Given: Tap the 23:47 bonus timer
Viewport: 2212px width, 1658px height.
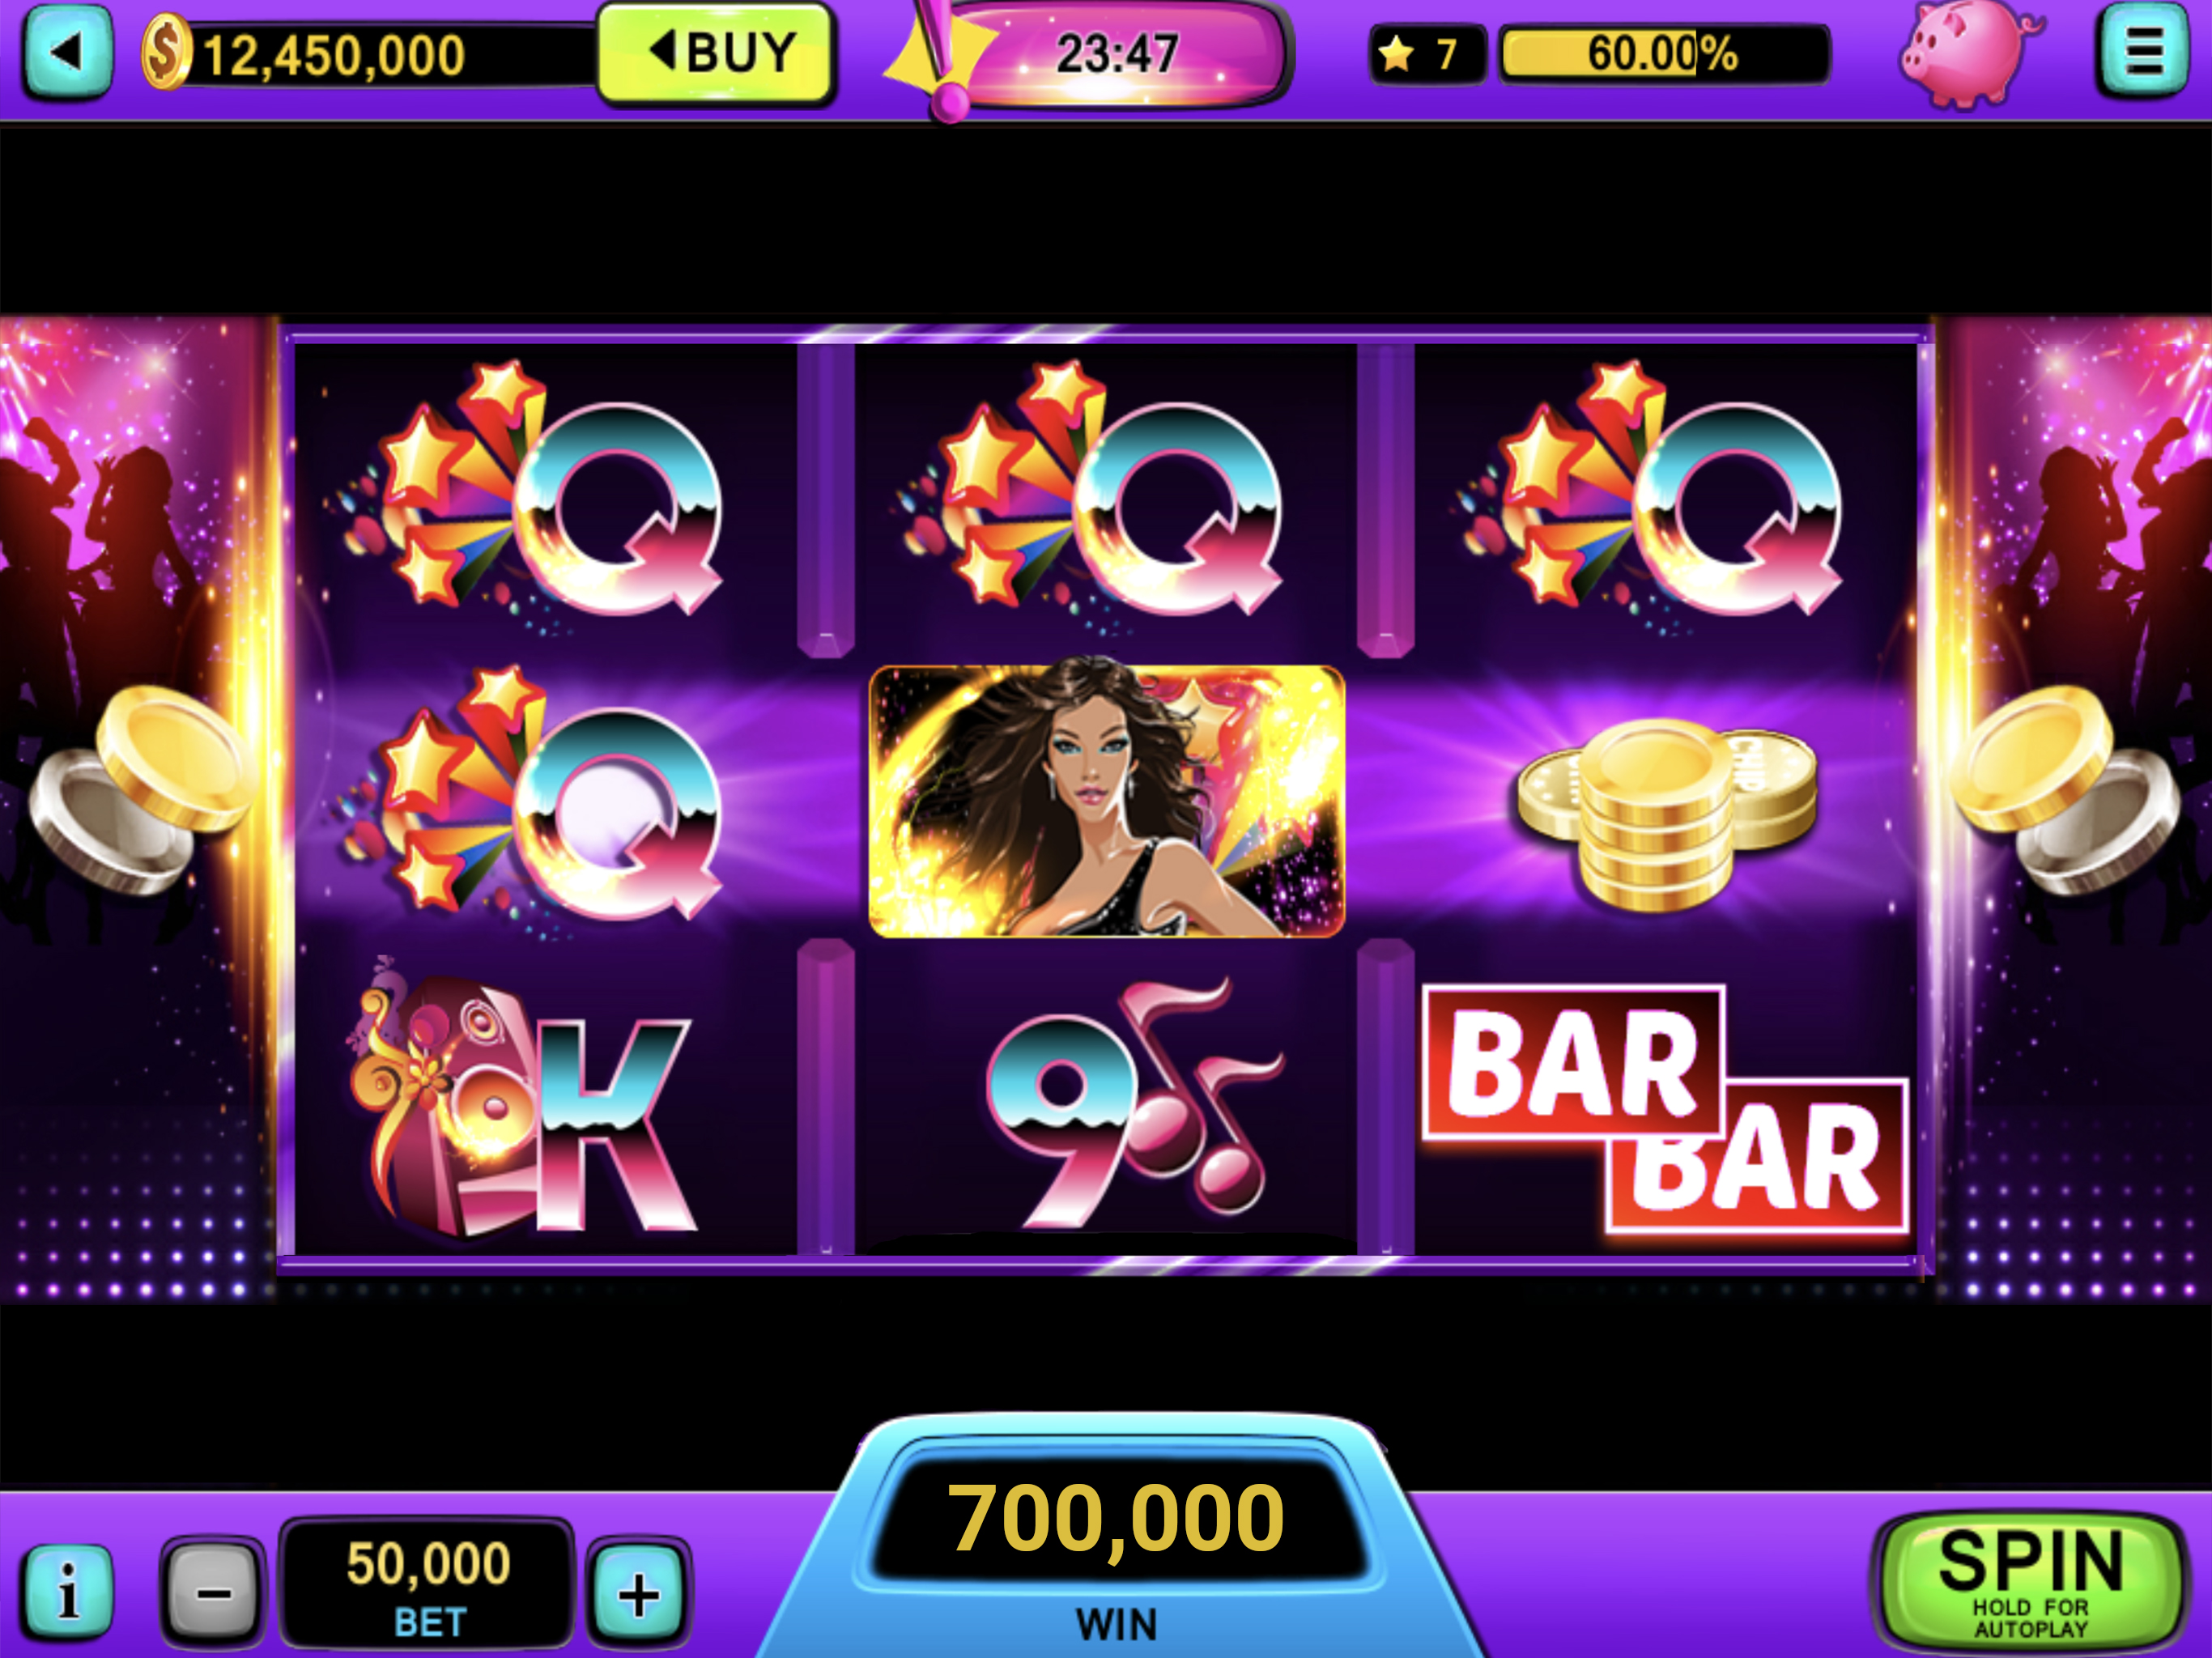Looking at the screenshot, I should coord(1118,54).
